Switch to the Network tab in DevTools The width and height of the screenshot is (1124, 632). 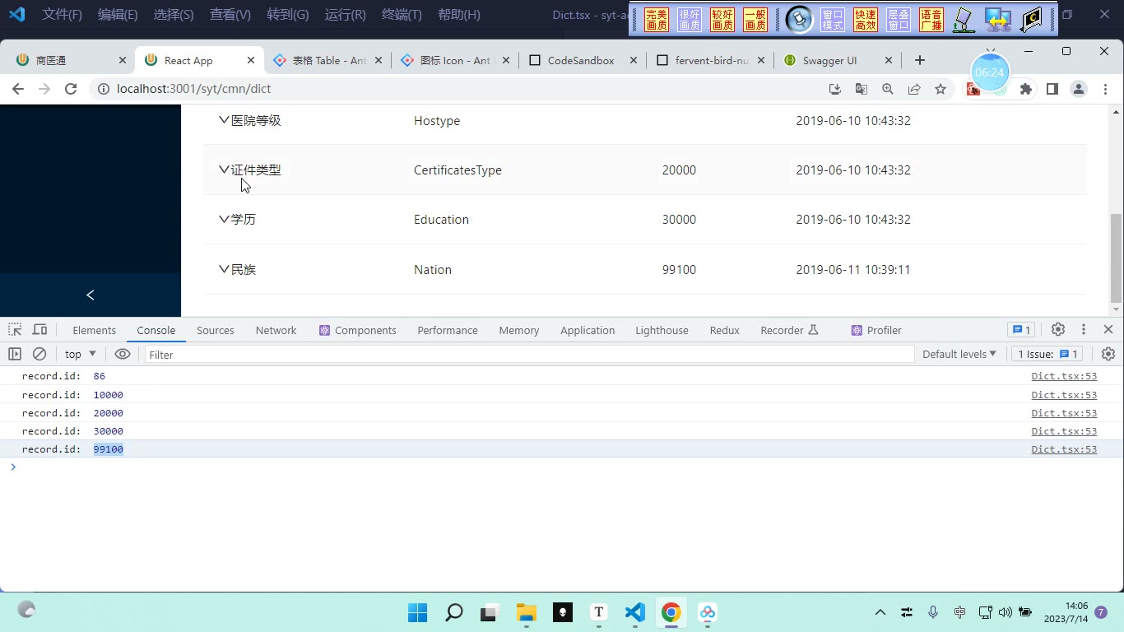pos(276,330)
